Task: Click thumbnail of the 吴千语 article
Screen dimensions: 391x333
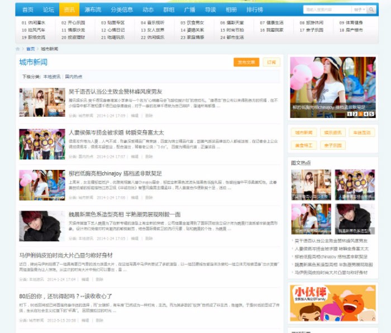Action: (x=42, y=102)
